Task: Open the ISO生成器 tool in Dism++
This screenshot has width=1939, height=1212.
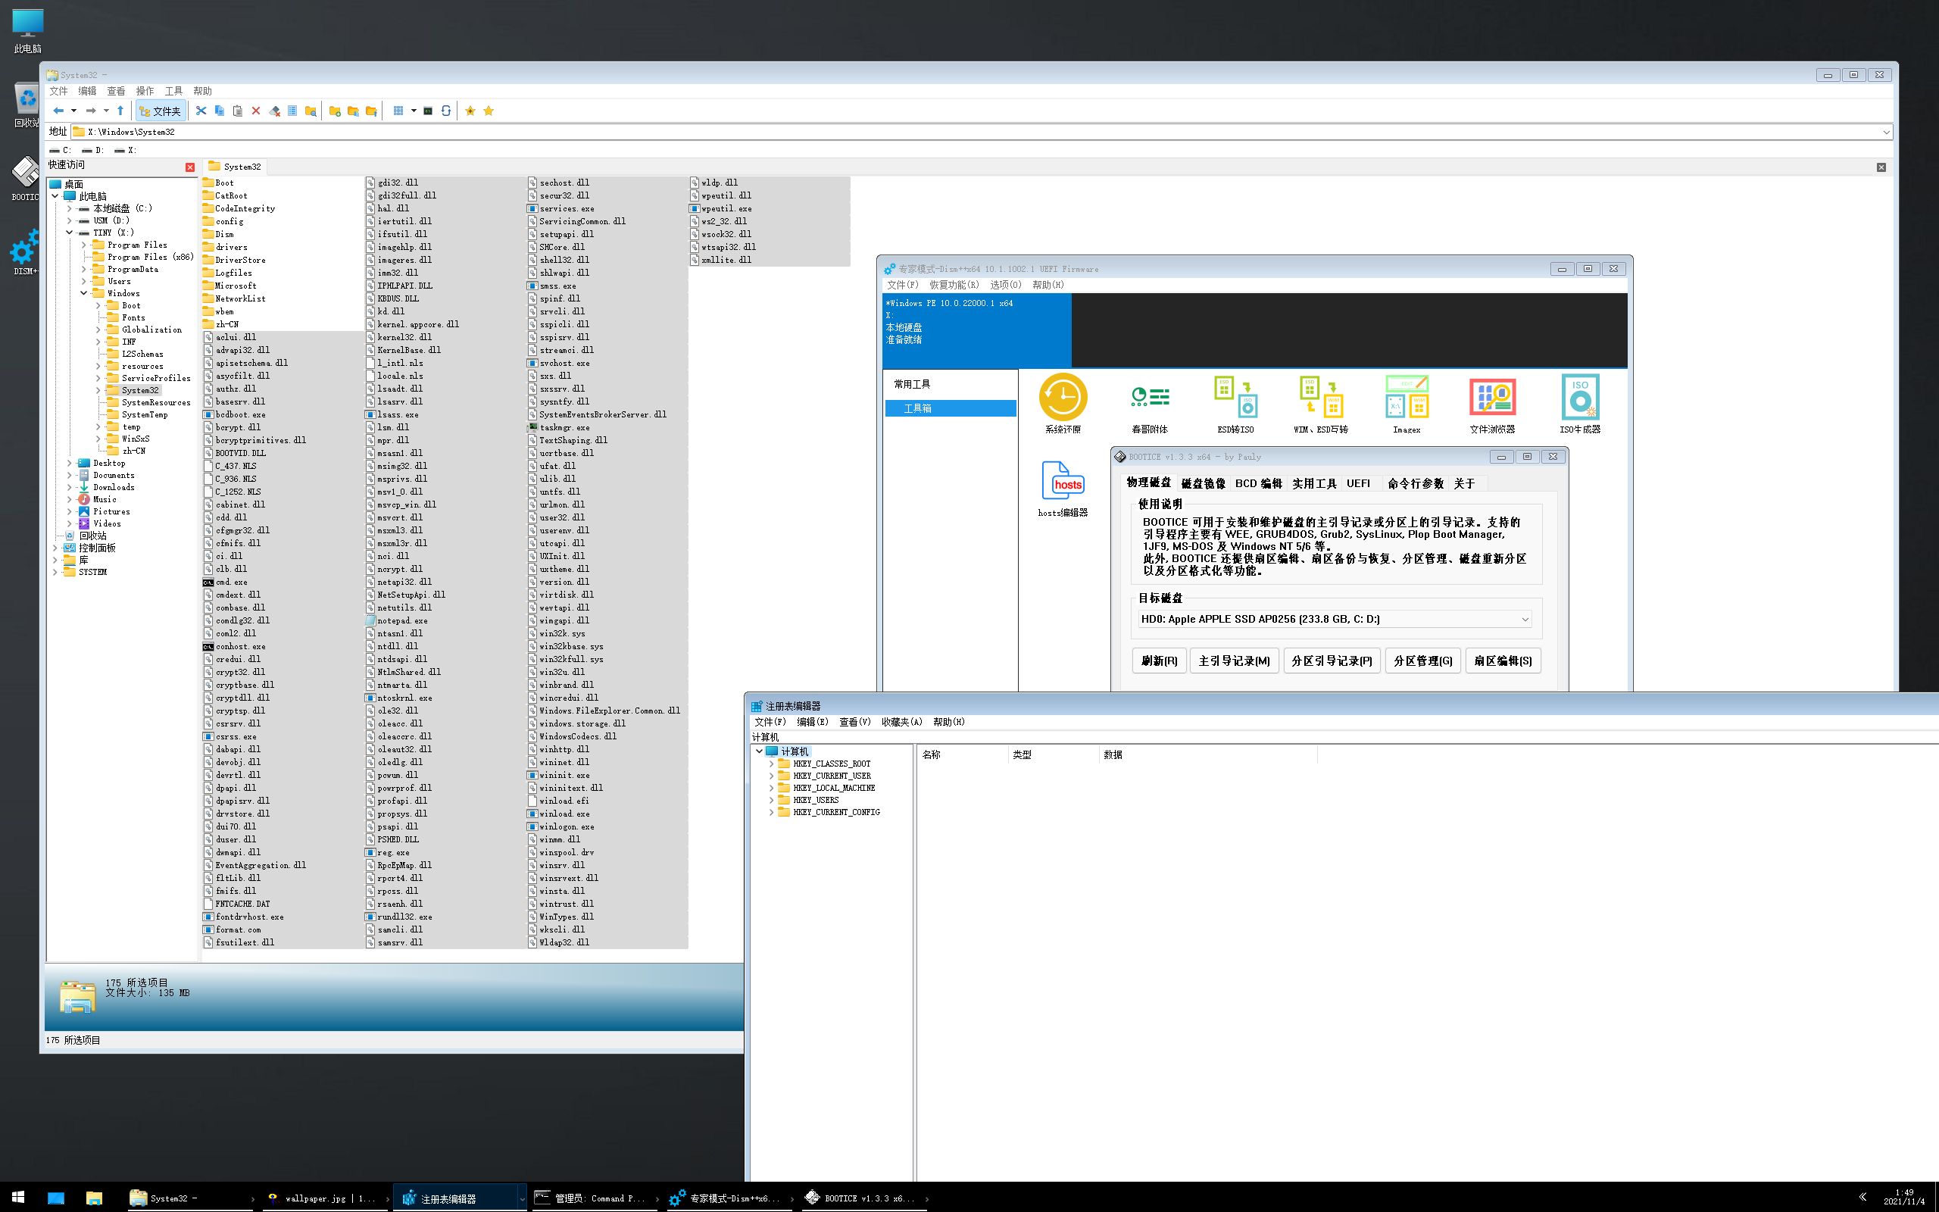Action: (x=1580, y=404)
